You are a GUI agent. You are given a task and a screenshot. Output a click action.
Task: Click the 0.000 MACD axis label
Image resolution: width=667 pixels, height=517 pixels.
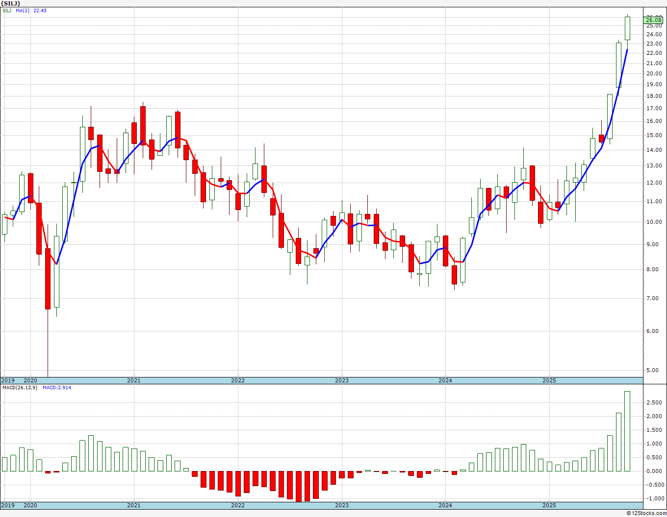[654, 471]
